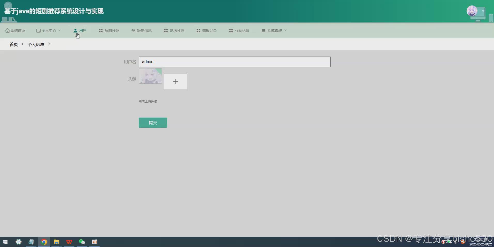Screen dimensions: 494x247
Task: Open File Explorer from taskbar
Action: pos(57,242)
